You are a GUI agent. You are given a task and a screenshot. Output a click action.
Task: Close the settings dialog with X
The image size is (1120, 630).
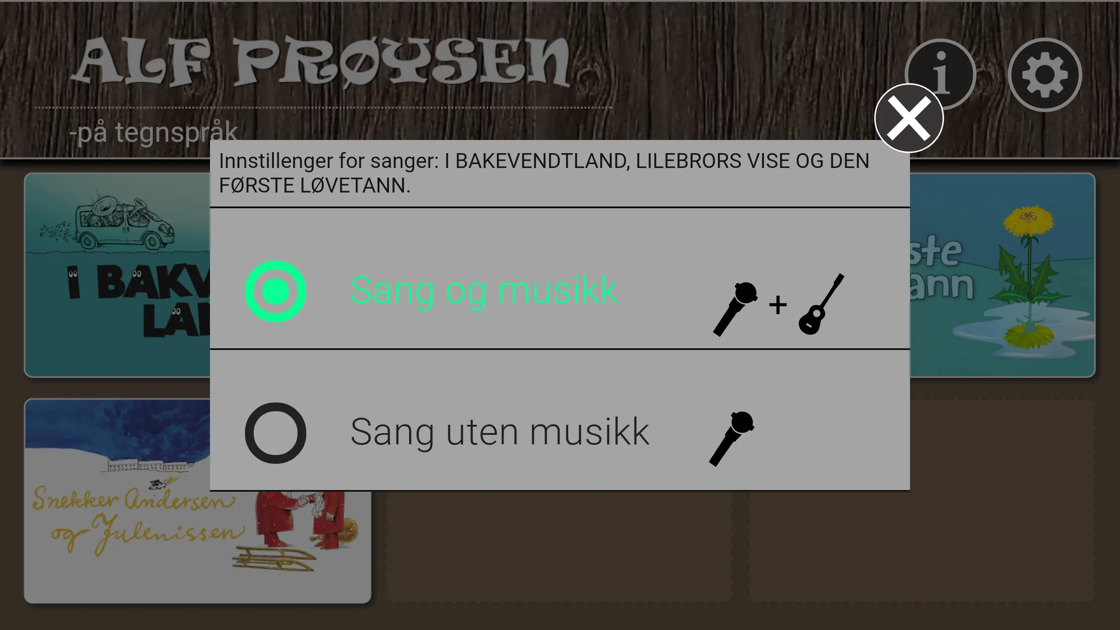(x=910, y=119)
